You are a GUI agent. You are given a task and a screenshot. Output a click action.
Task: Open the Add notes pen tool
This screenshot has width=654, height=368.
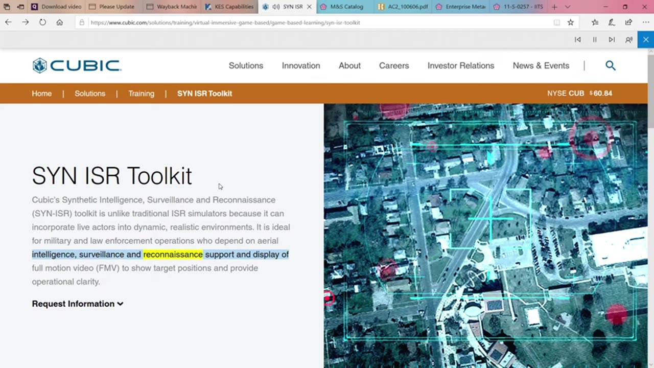pos(612,22)
